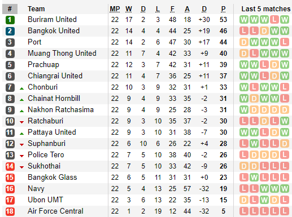Click the F goals-for column header
This screenshot has height=217, width=292.
pyautogui.click(x=172, y=9)
